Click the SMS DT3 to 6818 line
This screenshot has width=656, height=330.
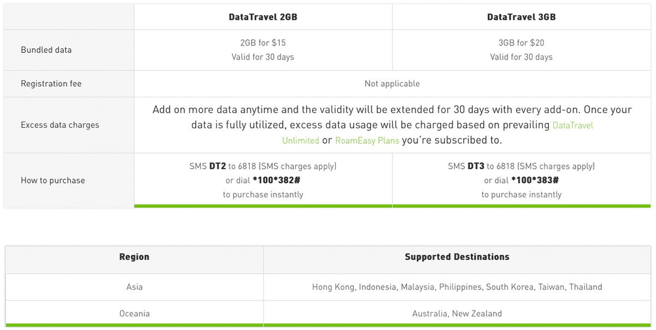pyautogui.click(x=521, y=166)
